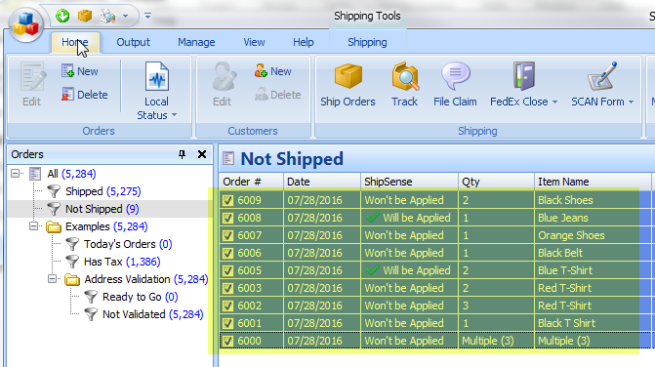
Task: Uncheck the checkbox for order 6009
Action: point(227,200)
